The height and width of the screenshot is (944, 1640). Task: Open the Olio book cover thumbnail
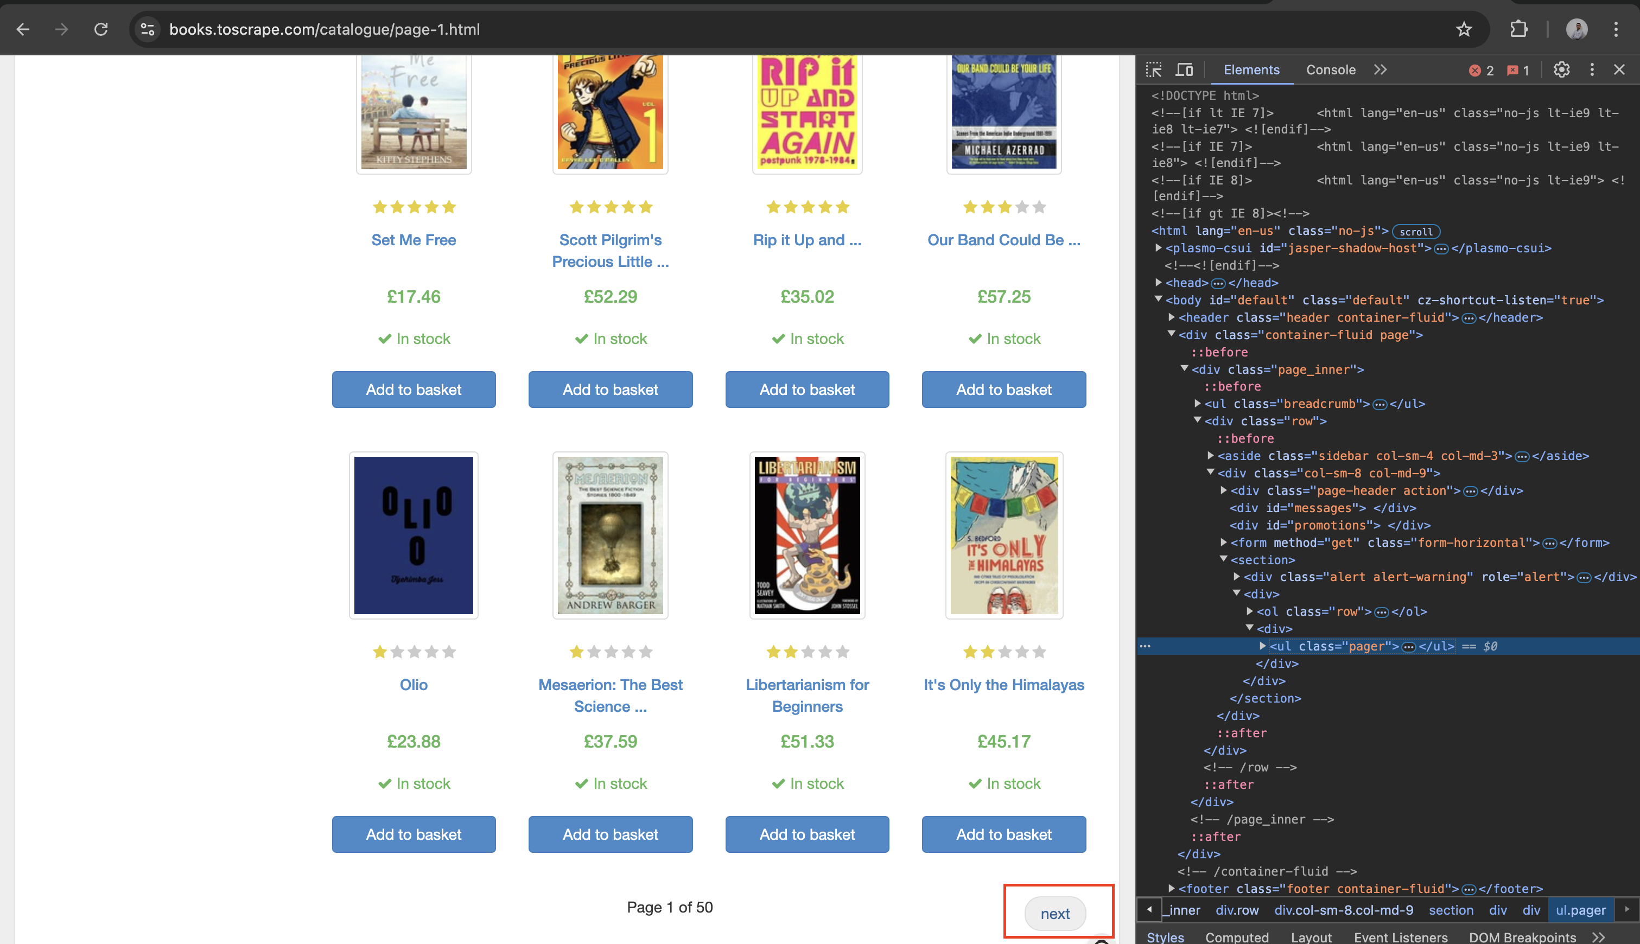(x=413, y=534)
